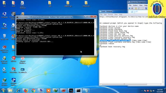
Task: Open Format menu in Notepad
Action: 110,14
